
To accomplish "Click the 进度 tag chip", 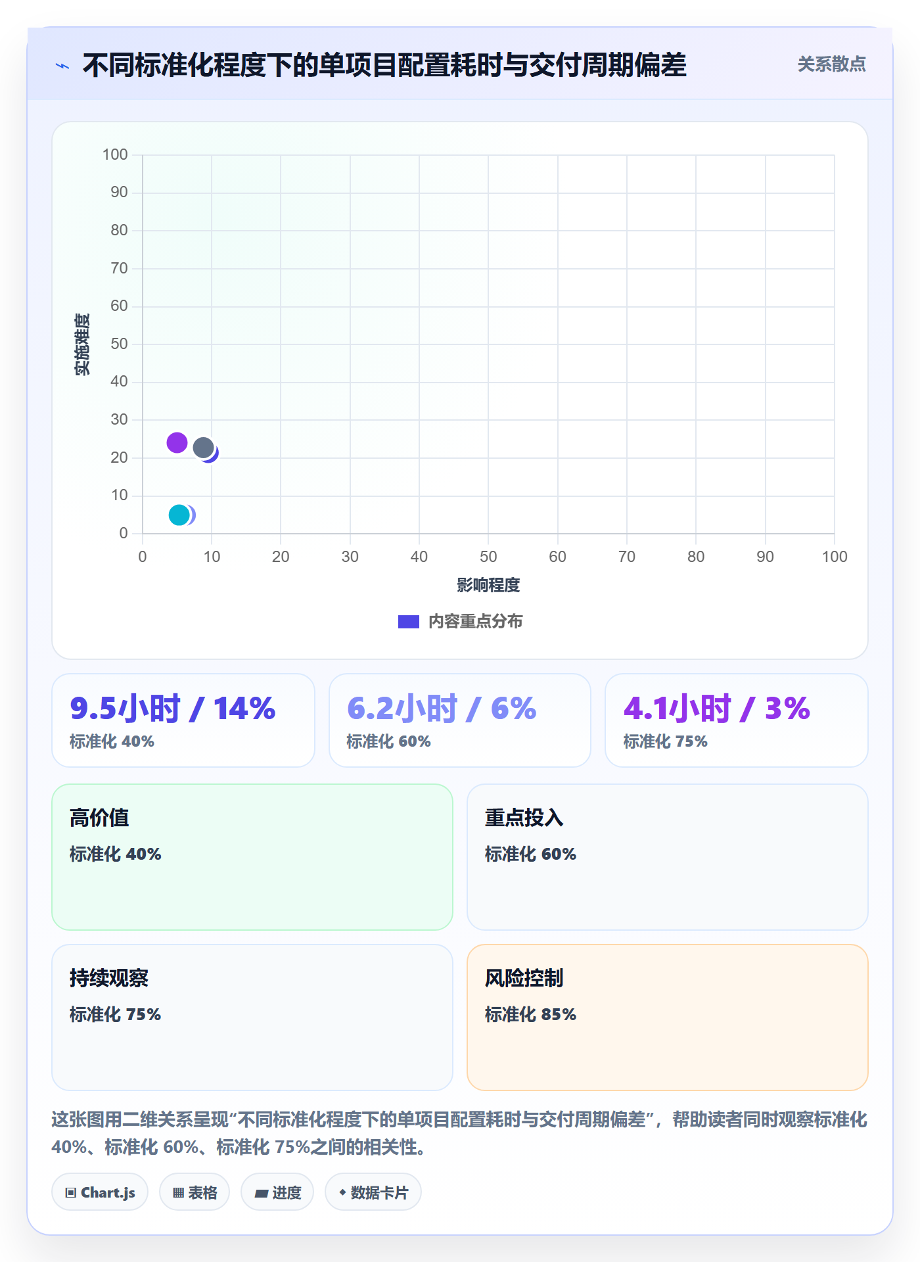I will (x=277, y=1192).
